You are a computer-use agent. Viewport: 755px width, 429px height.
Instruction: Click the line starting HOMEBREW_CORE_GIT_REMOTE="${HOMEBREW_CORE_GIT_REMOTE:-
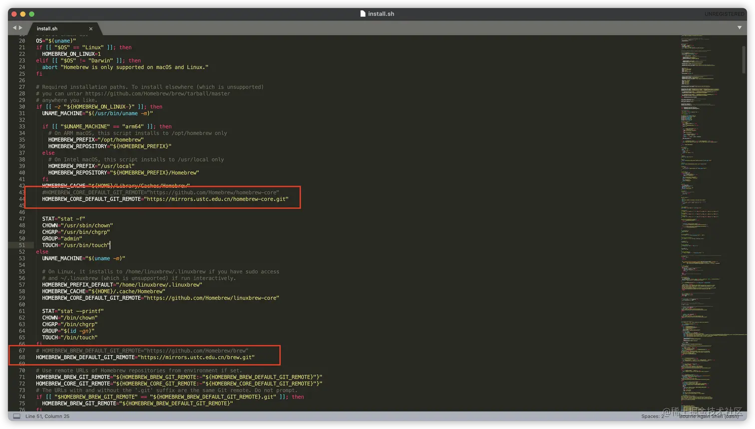(179, 384)
